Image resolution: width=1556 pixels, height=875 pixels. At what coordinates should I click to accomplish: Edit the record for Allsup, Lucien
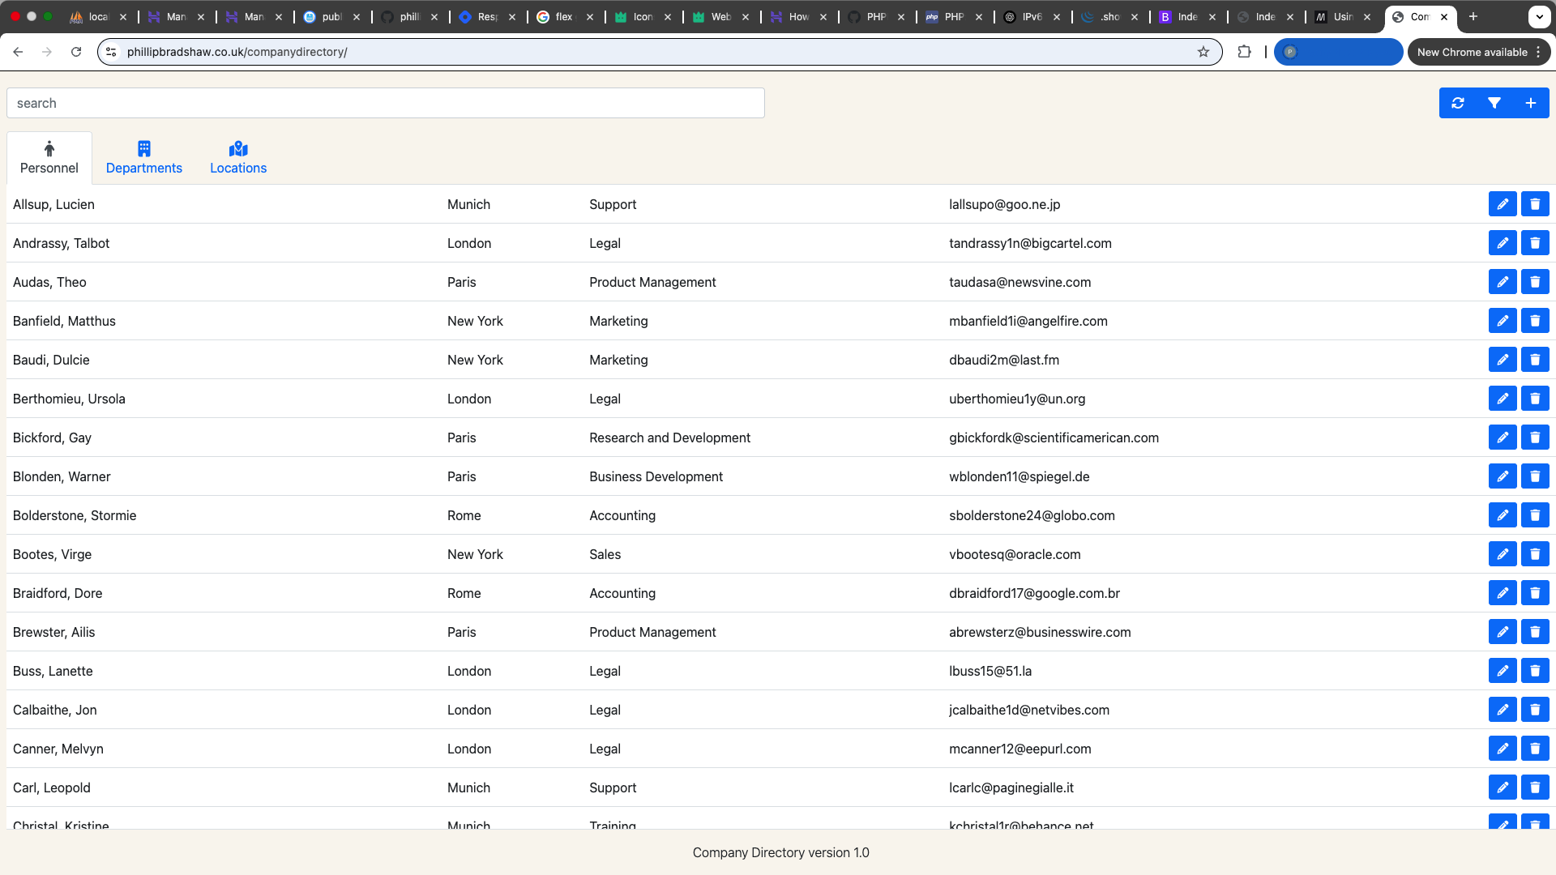click(x=1503, y=204)
